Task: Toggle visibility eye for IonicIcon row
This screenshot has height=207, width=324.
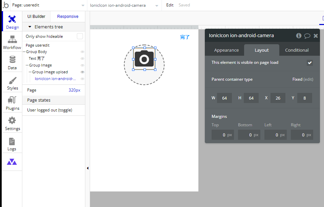Action: [x=82, y=79]
